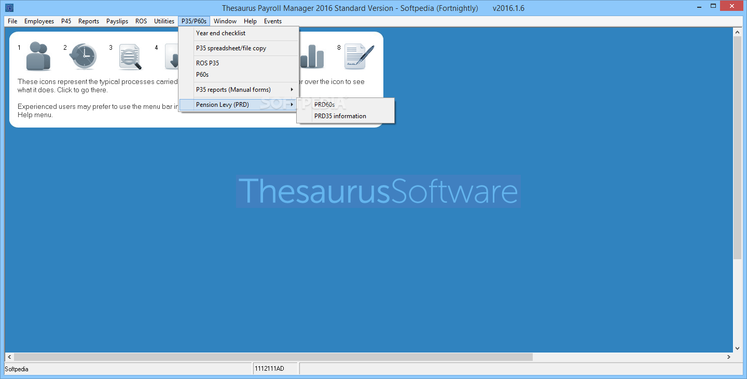Open the Payslips menu
Screen dimensions: 747x379
117,21
